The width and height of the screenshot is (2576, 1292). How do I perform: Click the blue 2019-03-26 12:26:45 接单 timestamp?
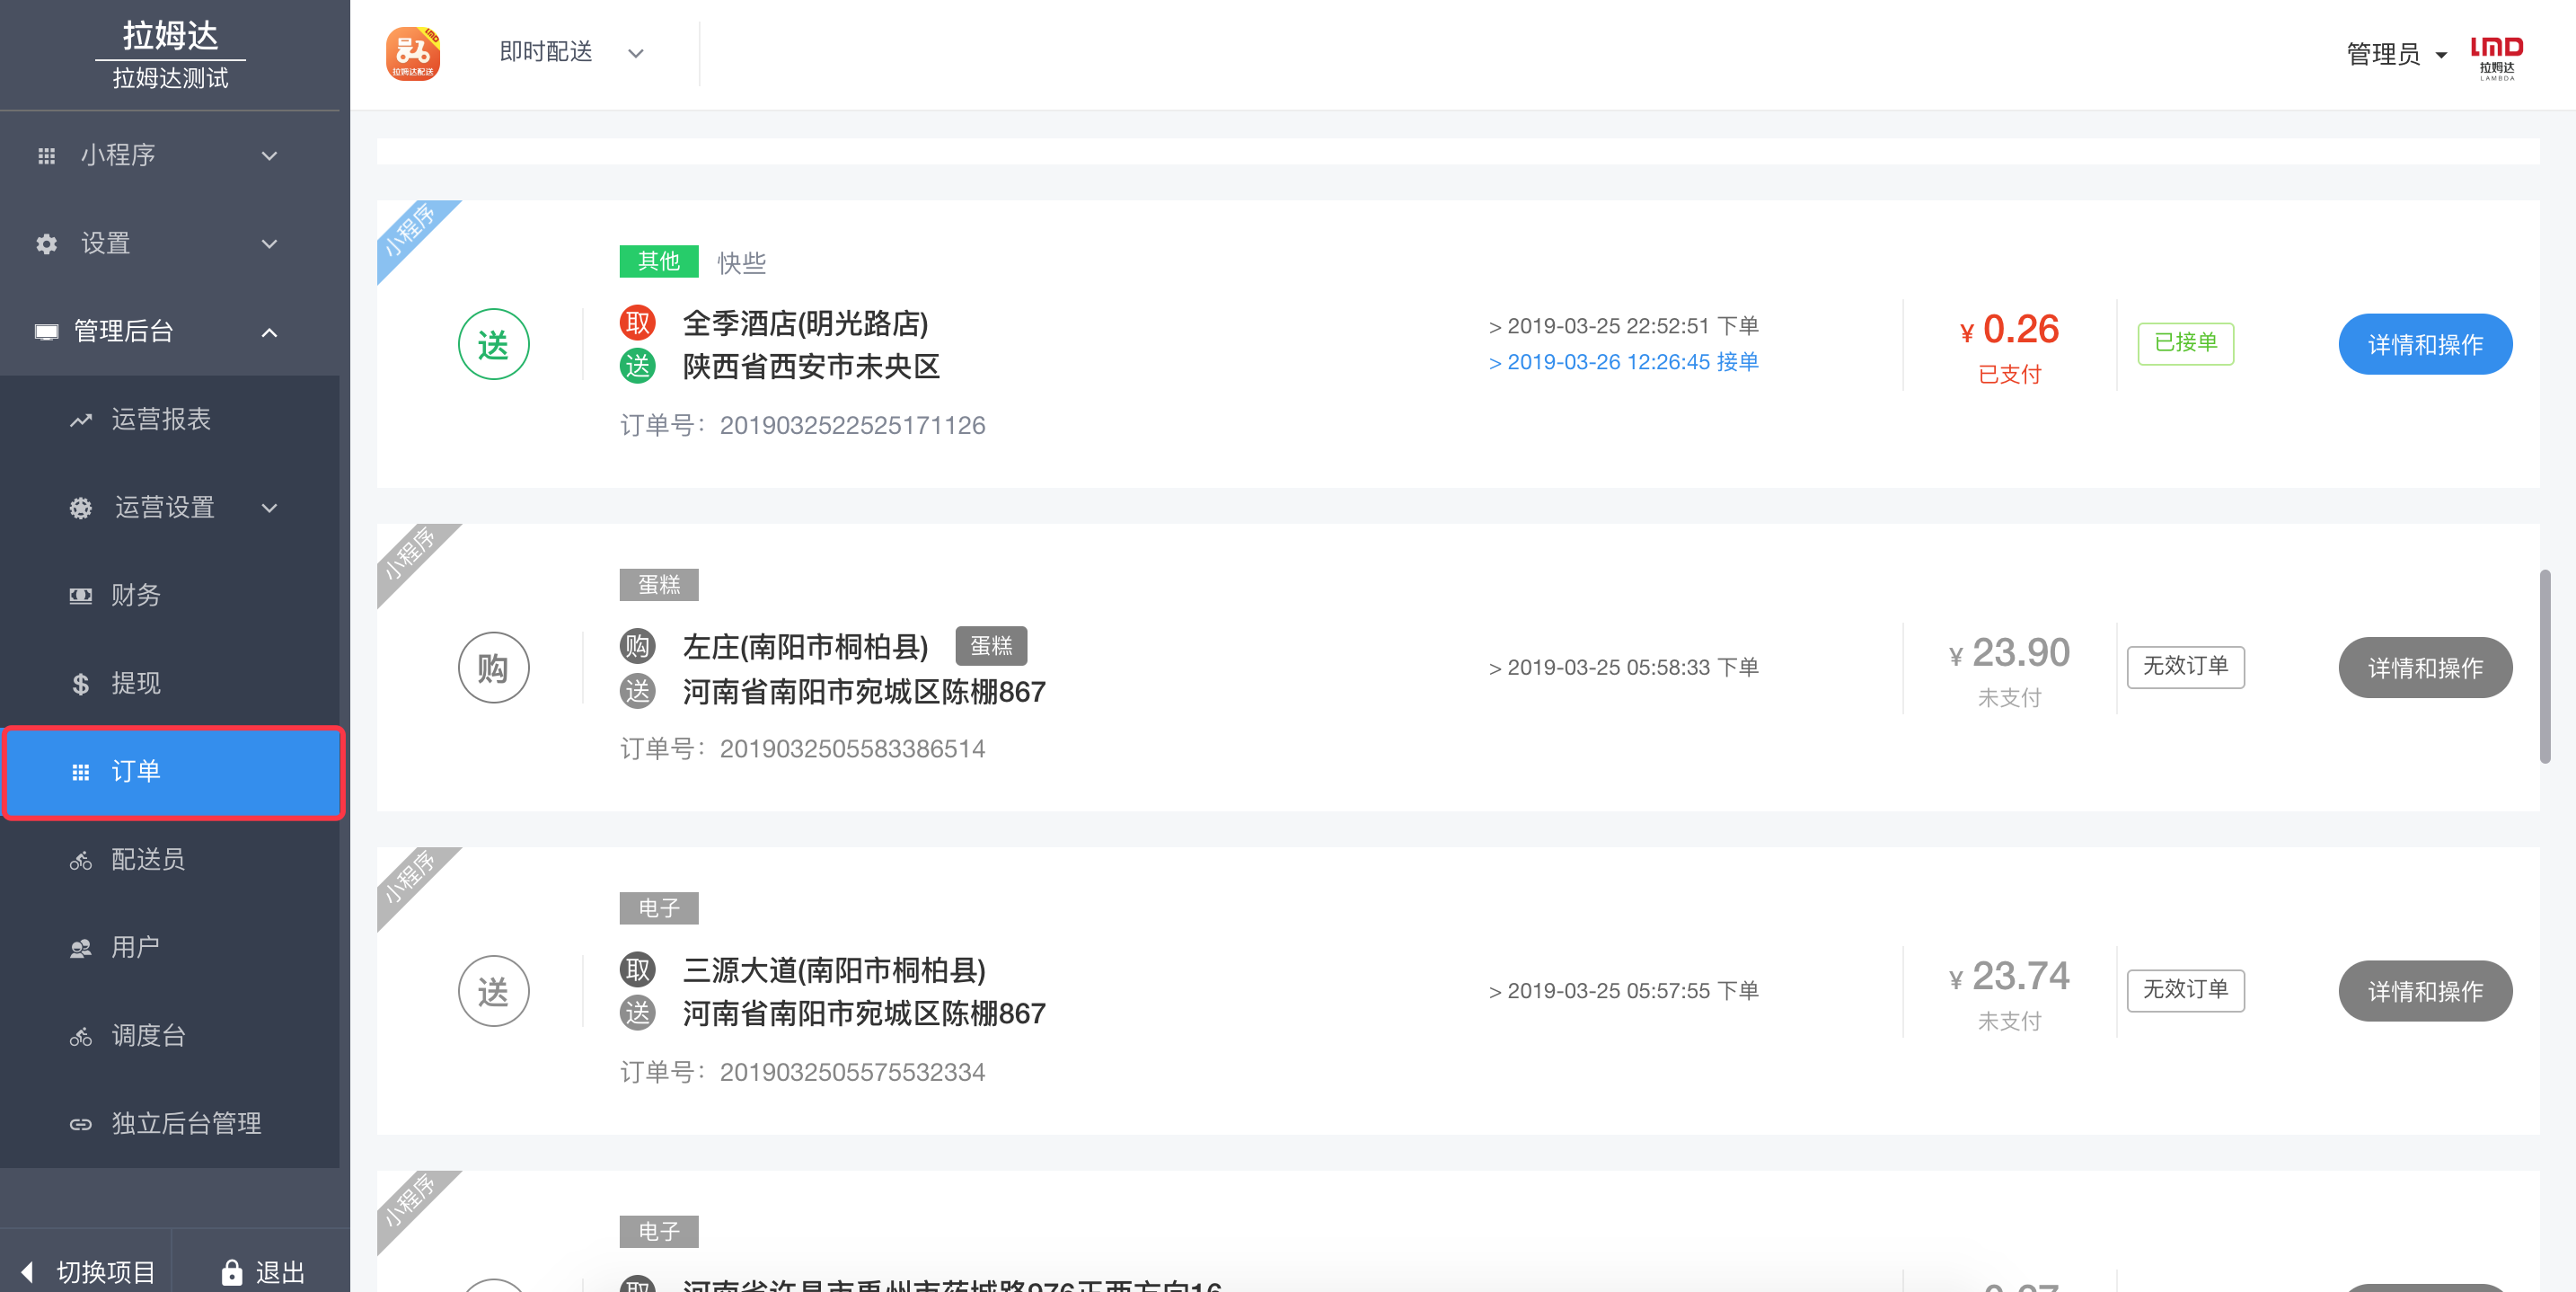pos(1623,362)
